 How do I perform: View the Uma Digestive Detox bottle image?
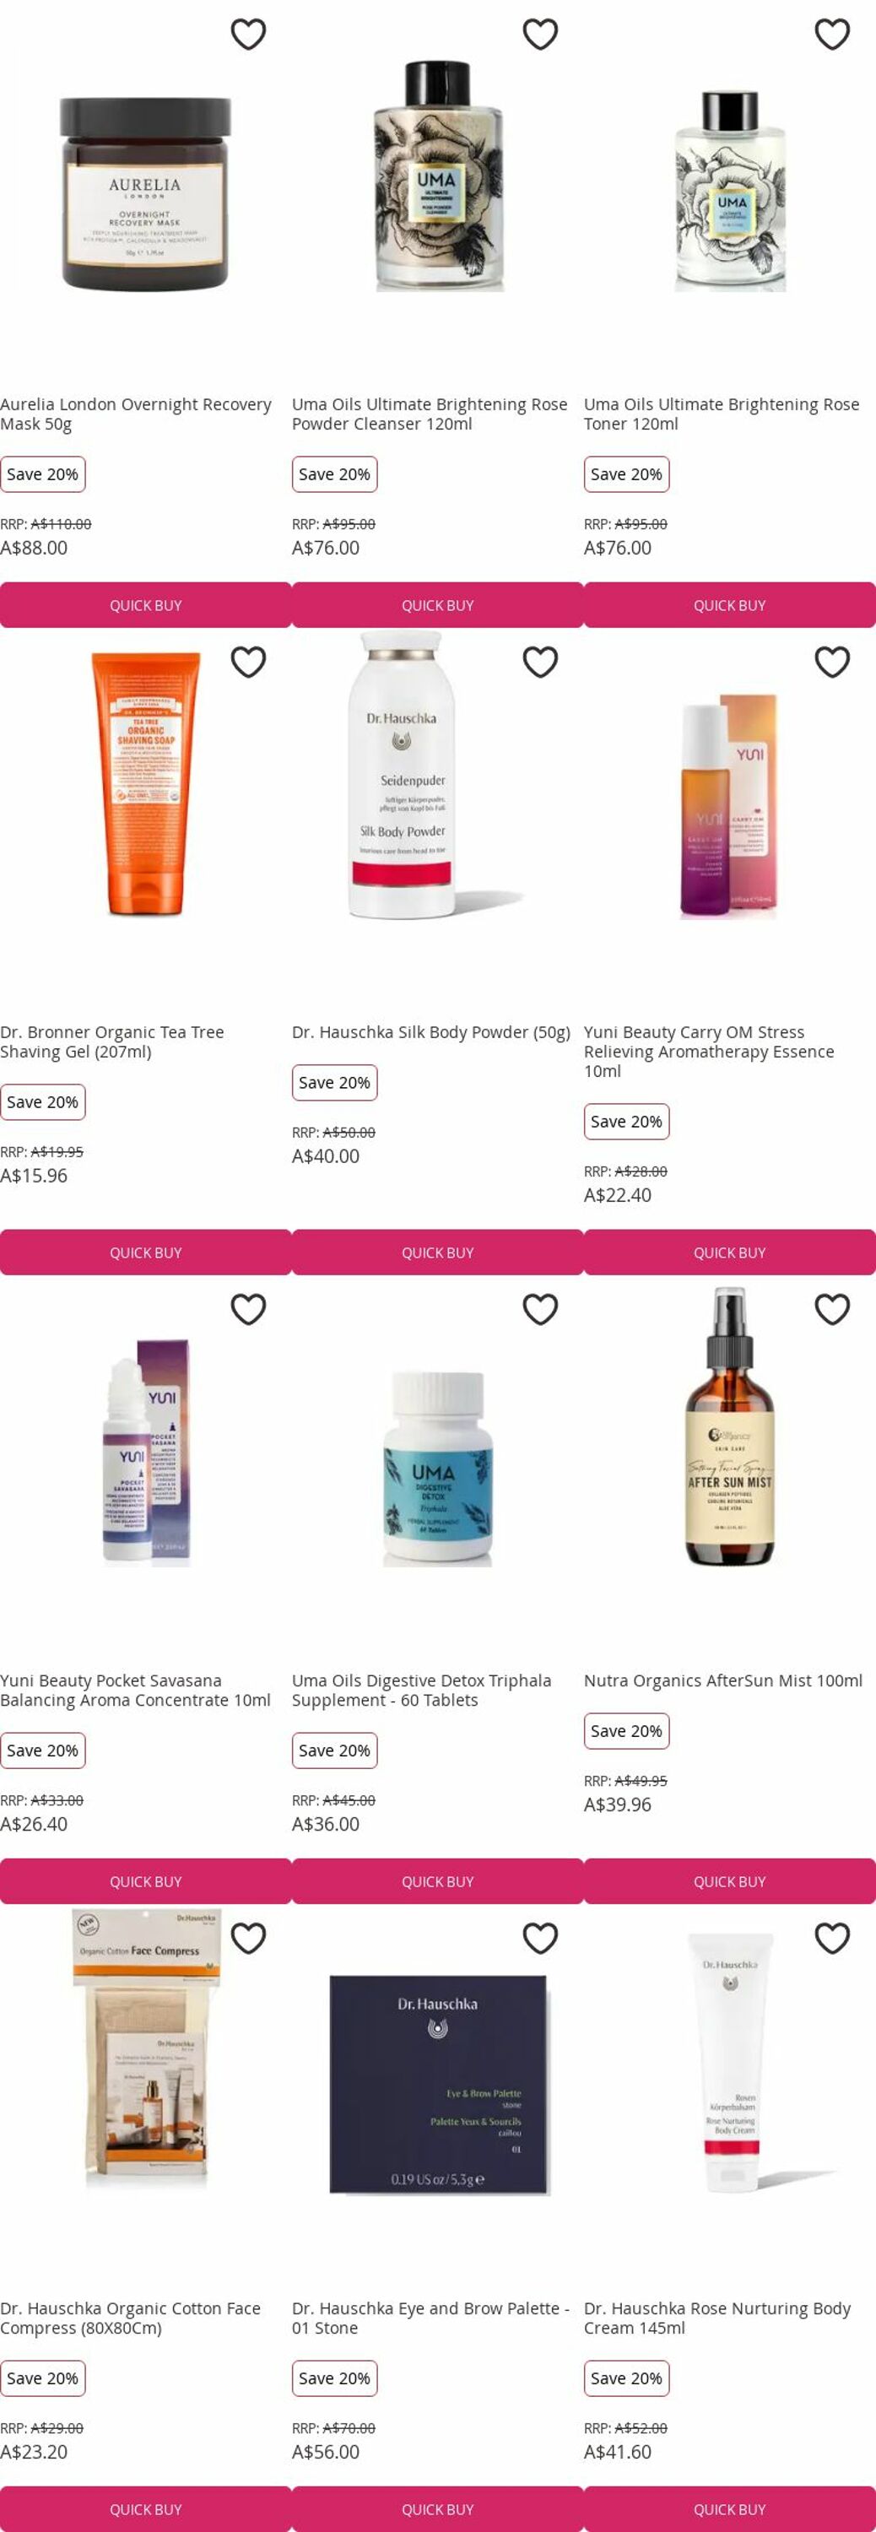point(437,1469)
